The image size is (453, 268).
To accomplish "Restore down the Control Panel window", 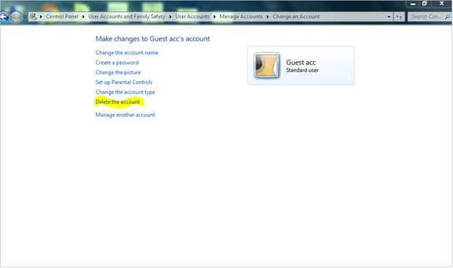I will click(425, 4).
